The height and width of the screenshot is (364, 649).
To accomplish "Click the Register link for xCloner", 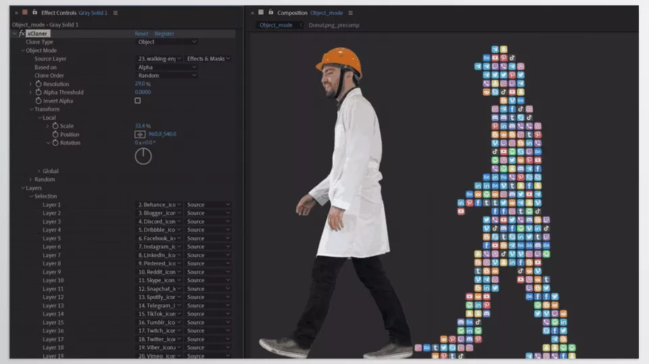I will click(164, 34).
